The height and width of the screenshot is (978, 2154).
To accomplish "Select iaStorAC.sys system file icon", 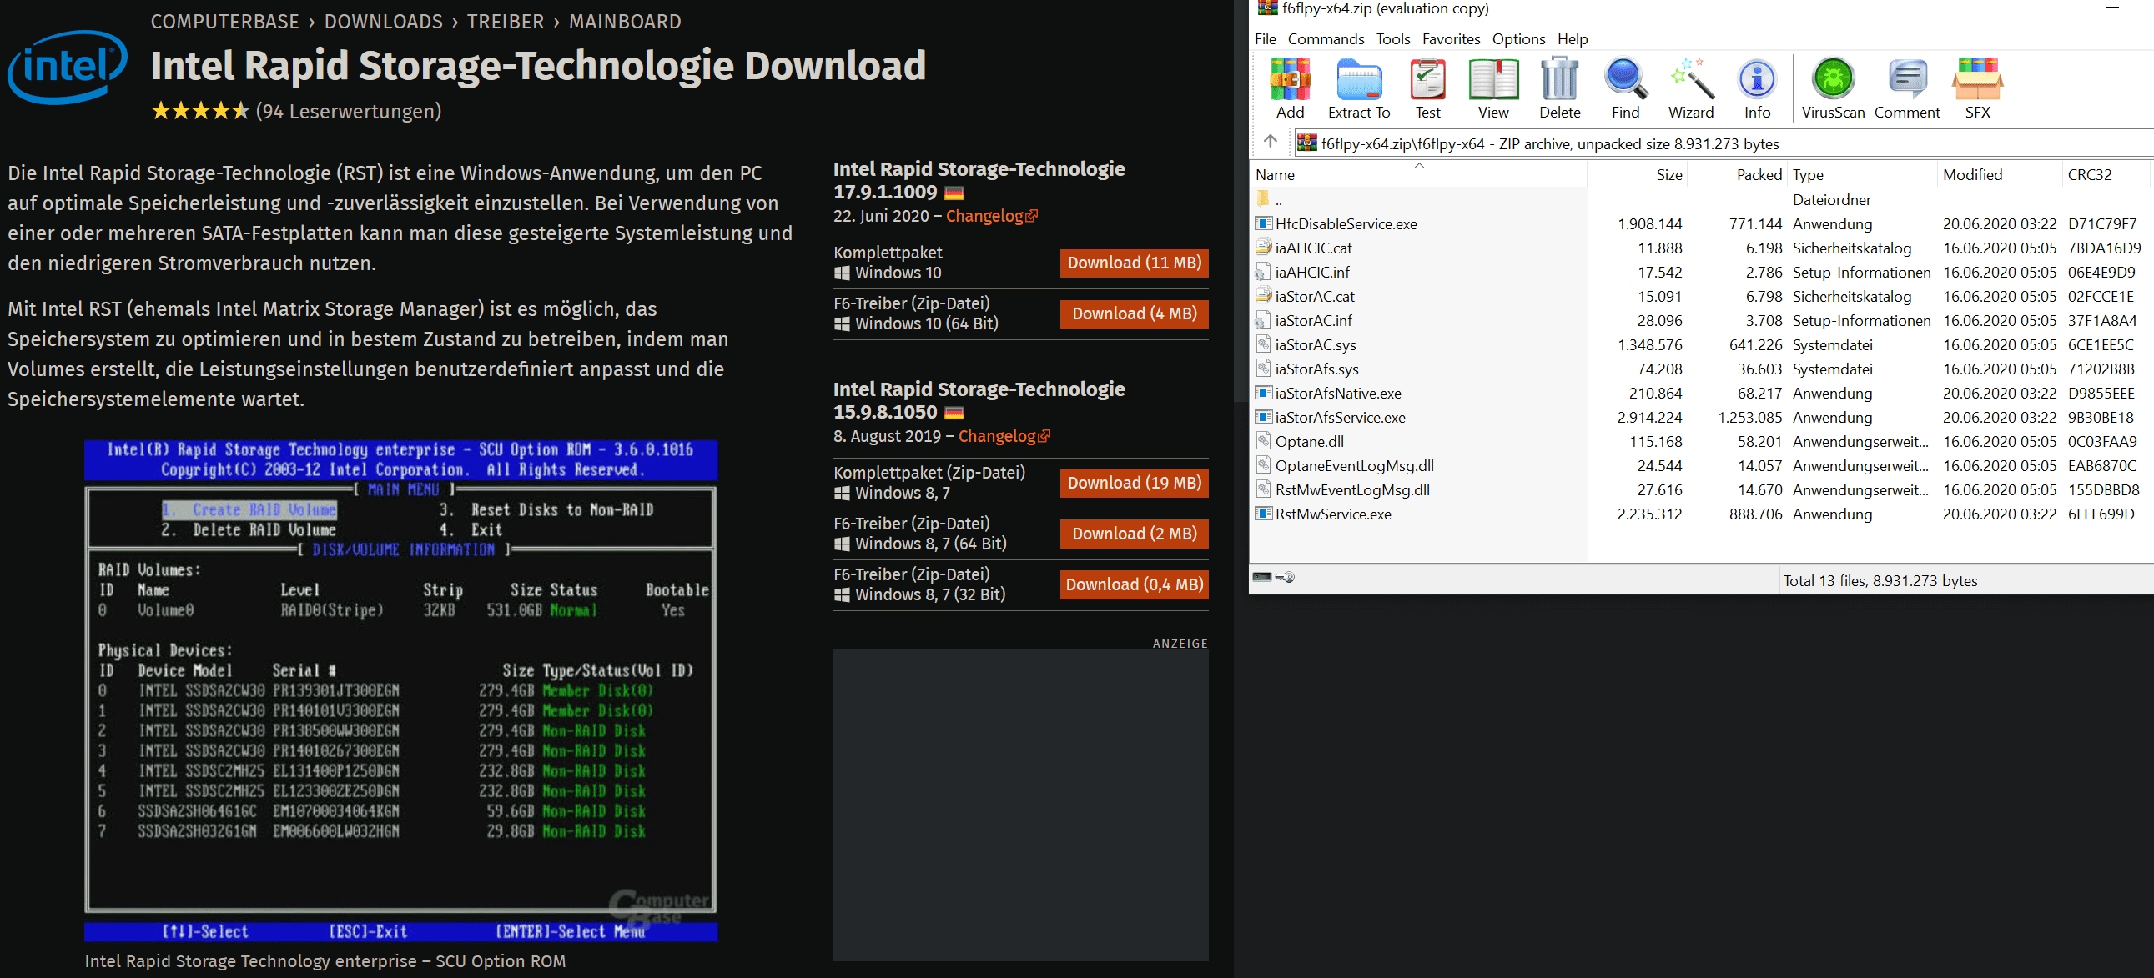I will tap(1264, 345).
